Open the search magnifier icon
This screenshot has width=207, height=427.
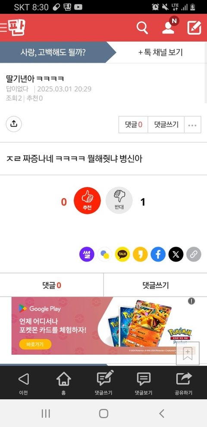pos(142,28)
